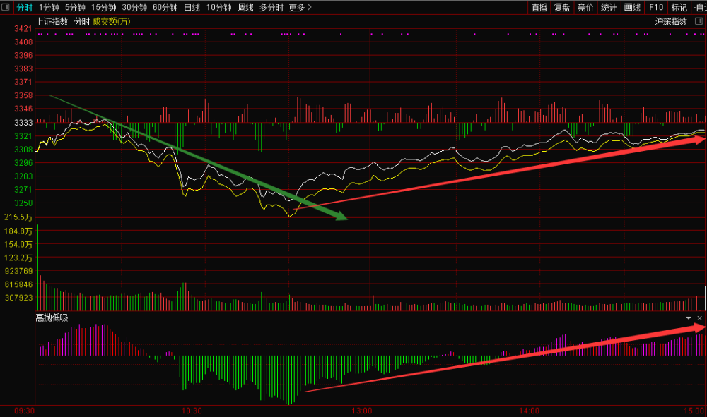
Task: Open the 统计 statistics tool
Action: [608, 7]
